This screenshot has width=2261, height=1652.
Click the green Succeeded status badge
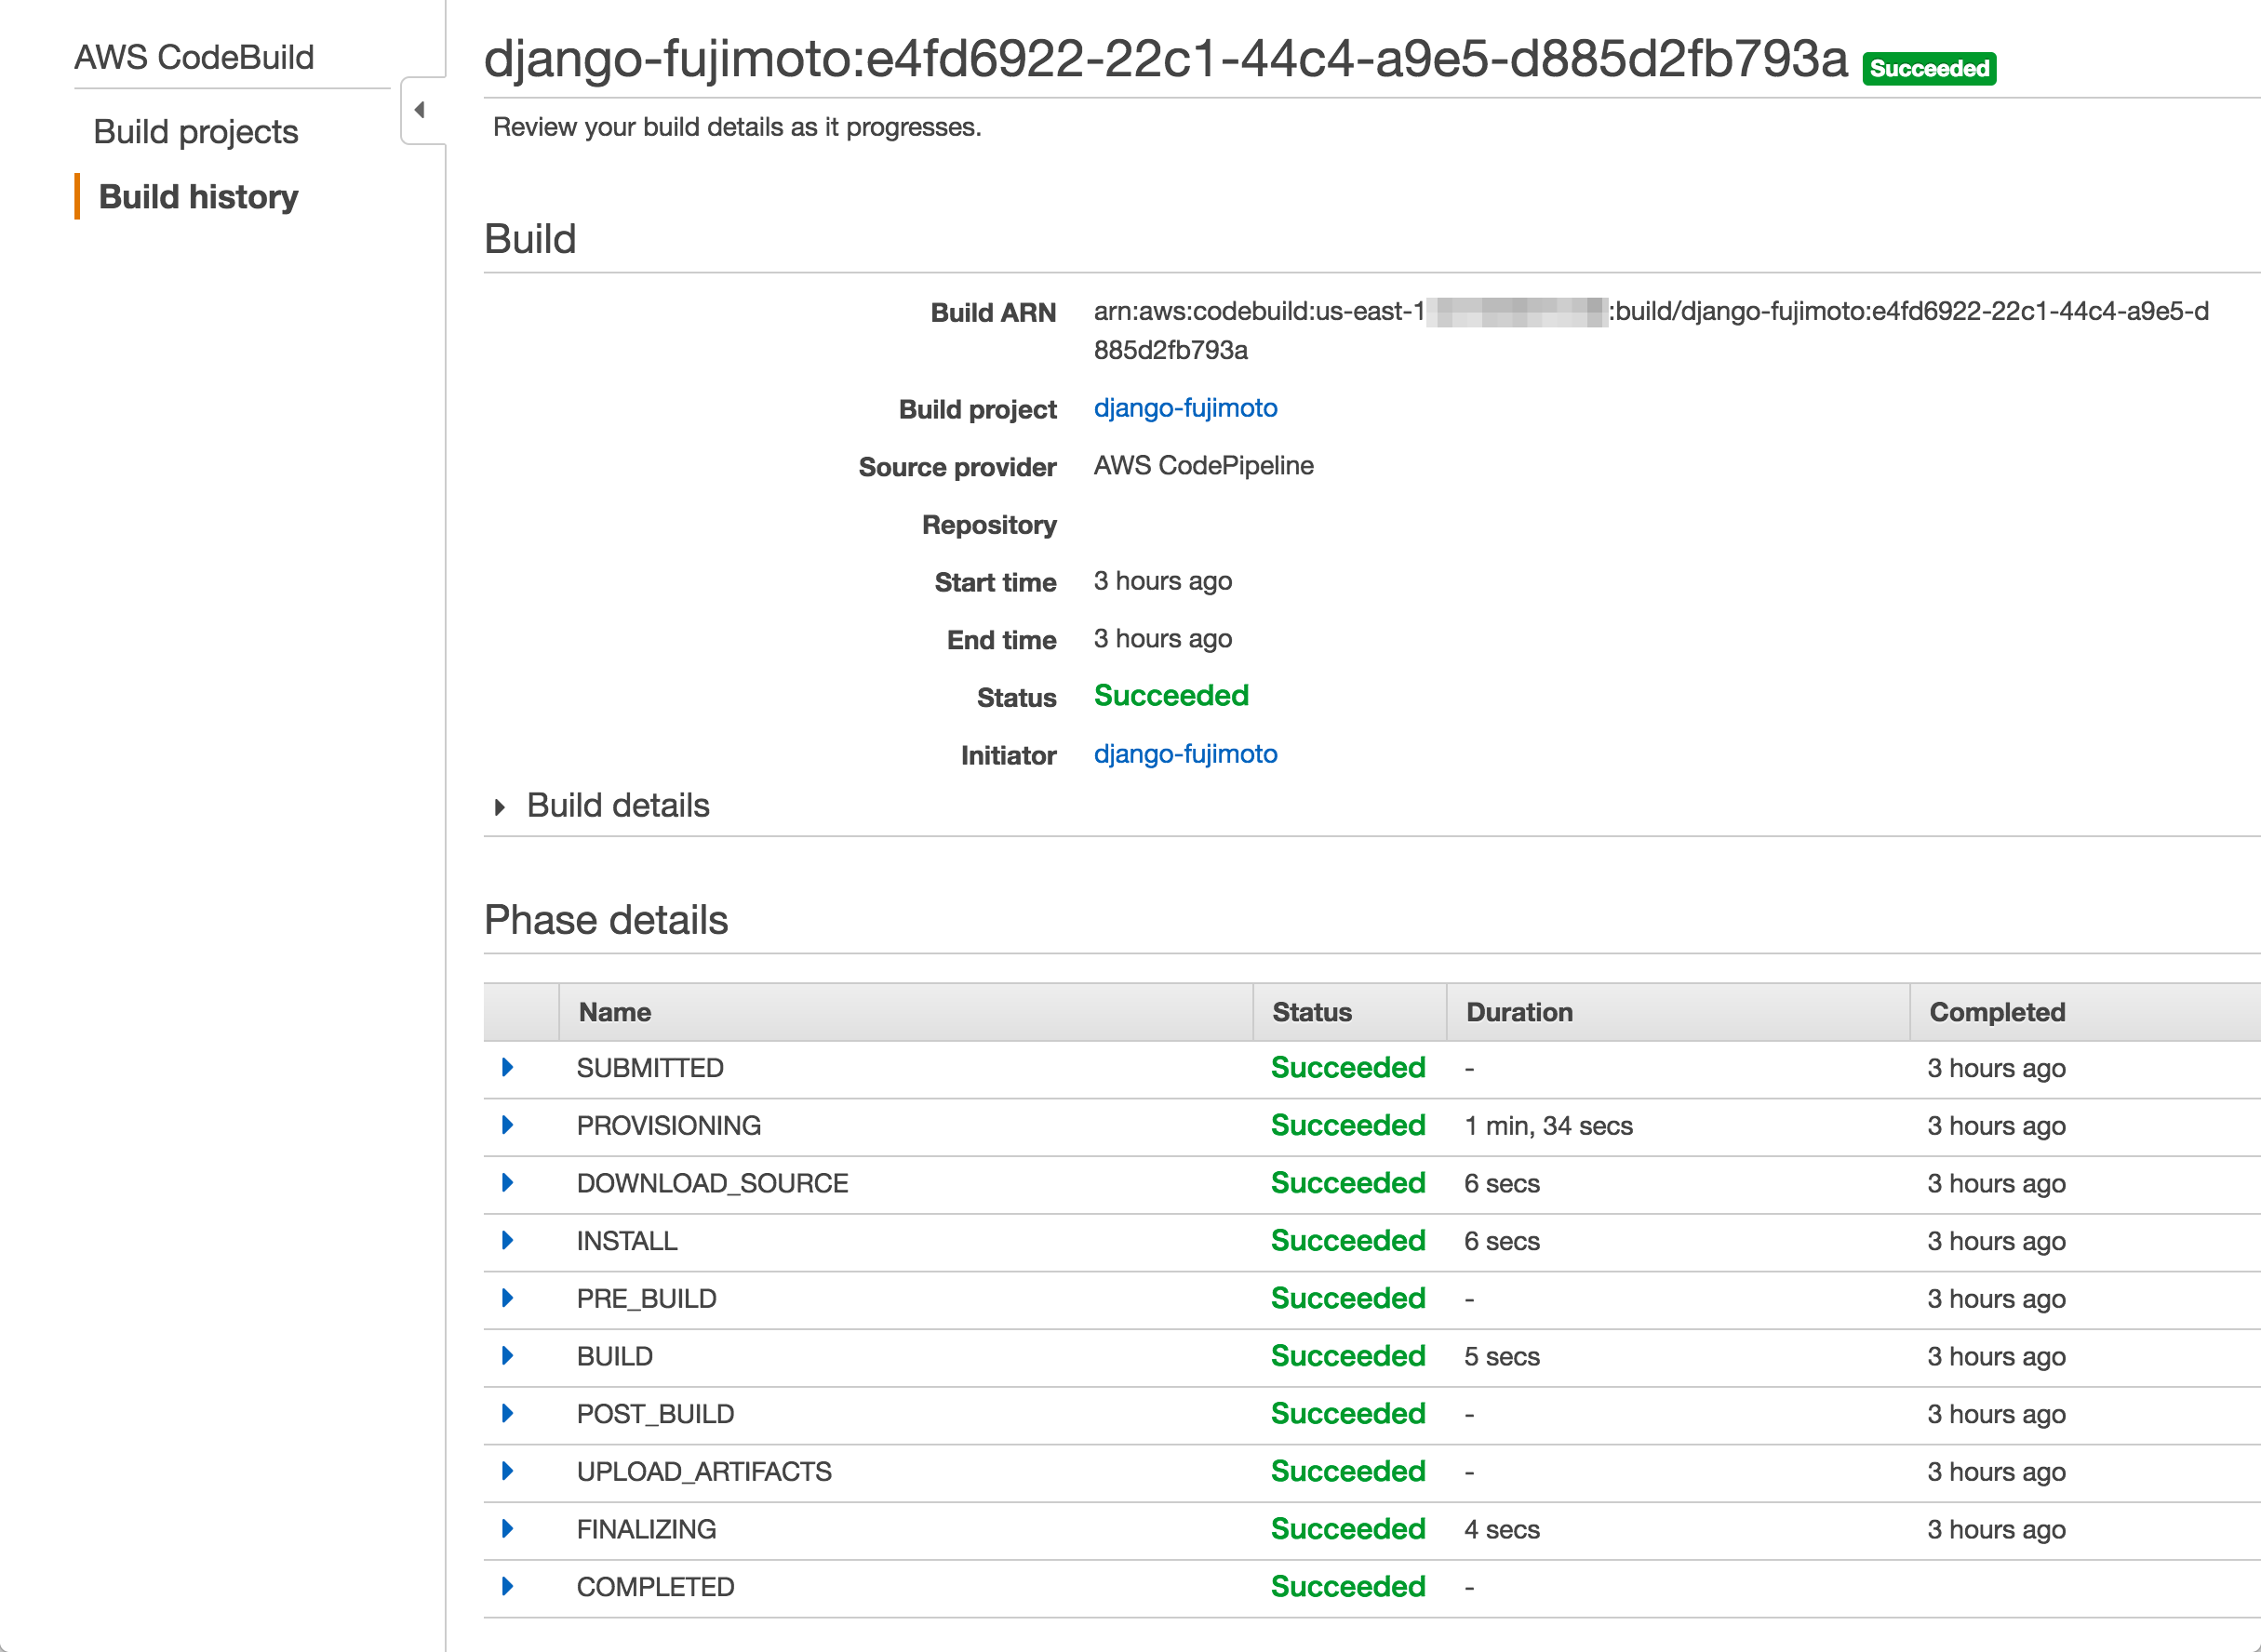click(1928, 68)
